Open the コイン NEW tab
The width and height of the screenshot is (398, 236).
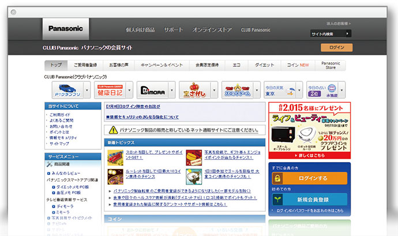[298, 65]
